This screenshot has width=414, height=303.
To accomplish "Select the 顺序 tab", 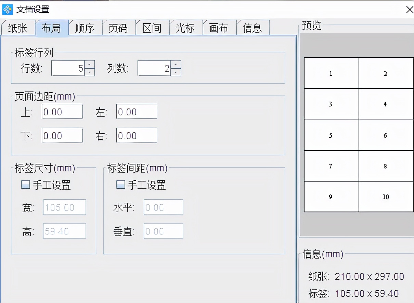I will (86, 28).
